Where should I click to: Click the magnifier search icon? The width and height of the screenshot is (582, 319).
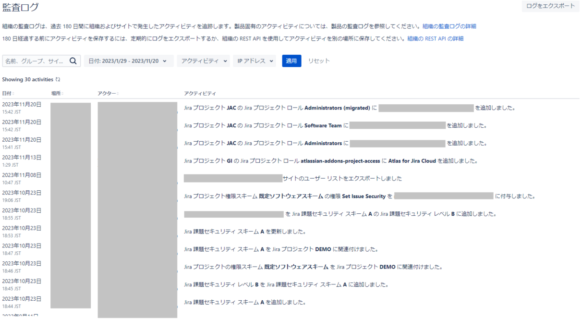[73, 61]
